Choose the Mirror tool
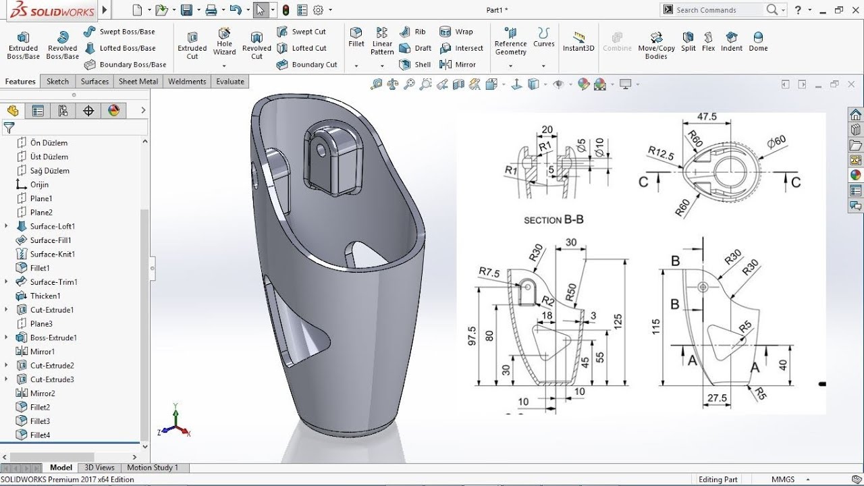864x486 pixels. click(458, 65)
